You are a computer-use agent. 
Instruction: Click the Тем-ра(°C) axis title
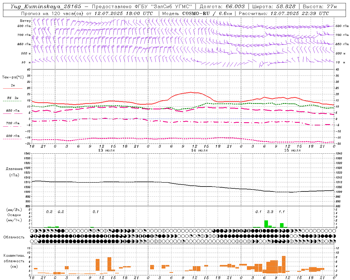[x=13, y=77]
